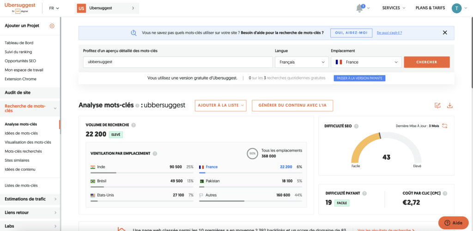Click the magnifier icon in the banner

point(133,33)
